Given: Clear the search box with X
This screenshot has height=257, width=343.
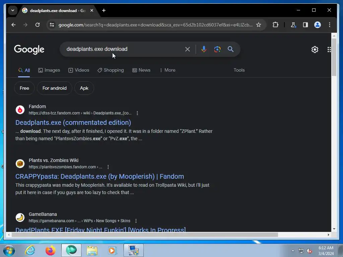Looking at the screenshot, I should tap(188, 49).
